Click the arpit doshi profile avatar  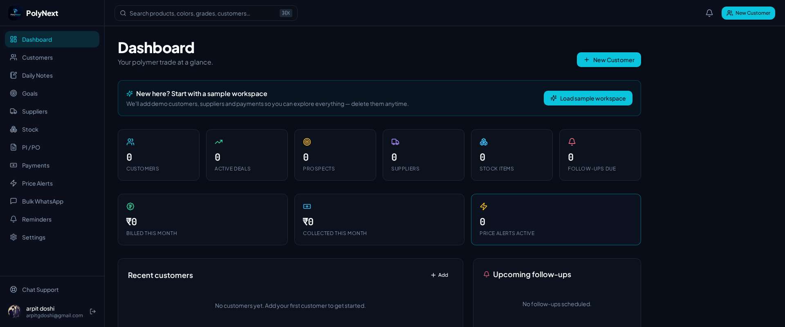(x=15, y=311)
